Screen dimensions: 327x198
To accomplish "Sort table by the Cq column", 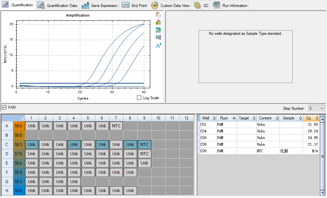I will tap(311, 118).
